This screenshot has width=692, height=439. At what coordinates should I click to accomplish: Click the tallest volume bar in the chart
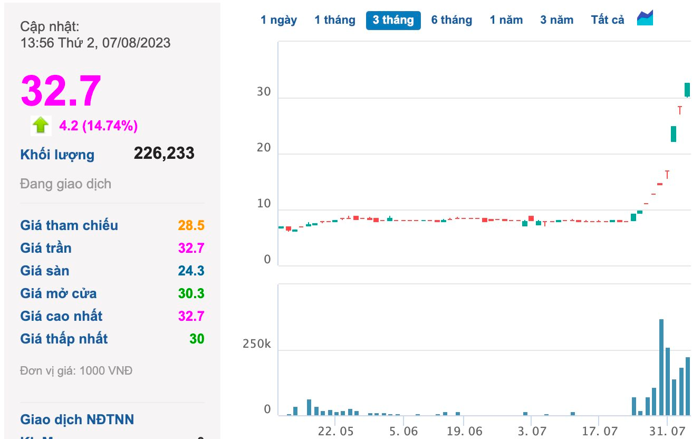coord(661,367)
